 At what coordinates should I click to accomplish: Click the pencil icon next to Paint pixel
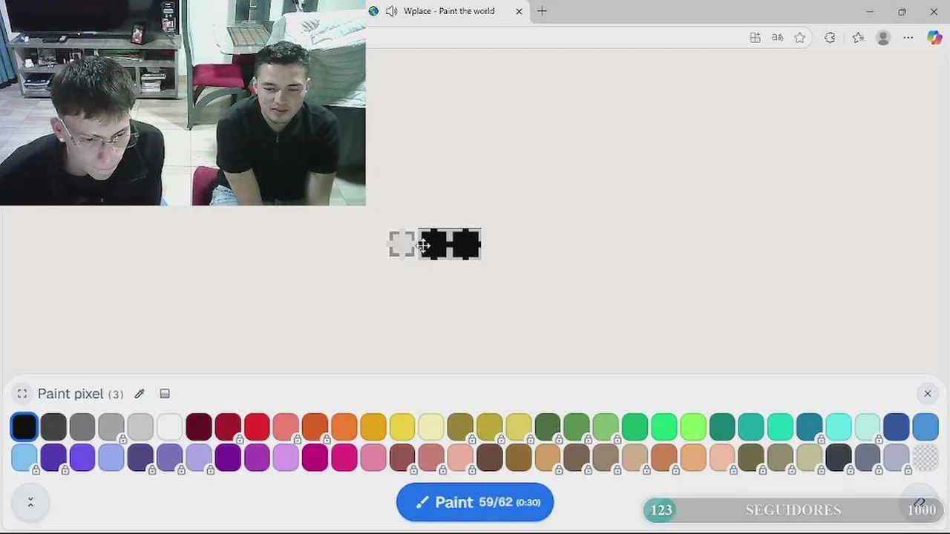(x=140, y=394)
